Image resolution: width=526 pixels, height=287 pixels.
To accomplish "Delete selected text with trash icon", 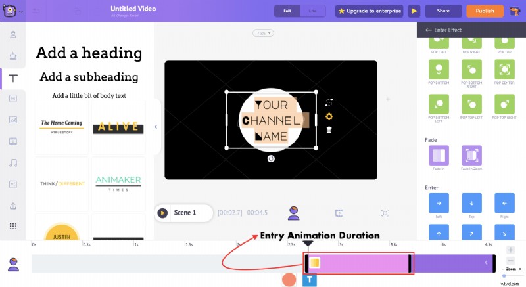I will click(329, 130).
